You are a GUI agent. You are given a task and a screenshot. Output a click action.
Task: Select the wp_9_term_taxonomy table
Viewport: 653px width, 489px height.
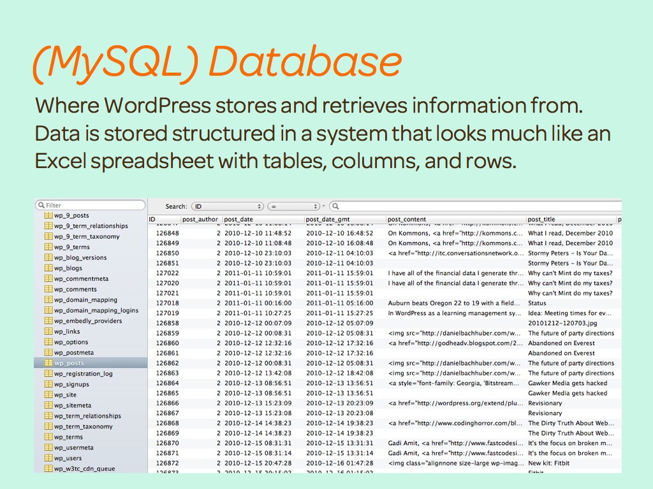point(87,237)
